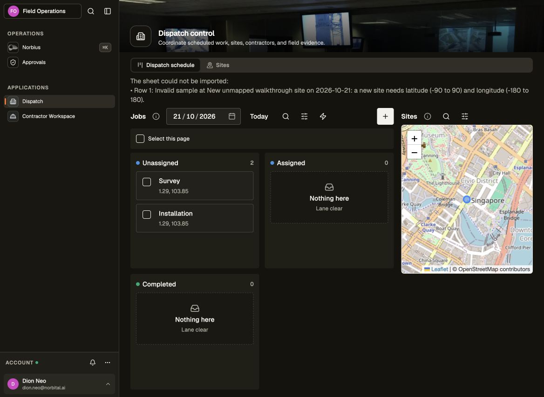The width and height of the screenshot is (544, 397).
Task: Zoom in on the sites map
Action: pyautogui.click(x=414, y=139)
